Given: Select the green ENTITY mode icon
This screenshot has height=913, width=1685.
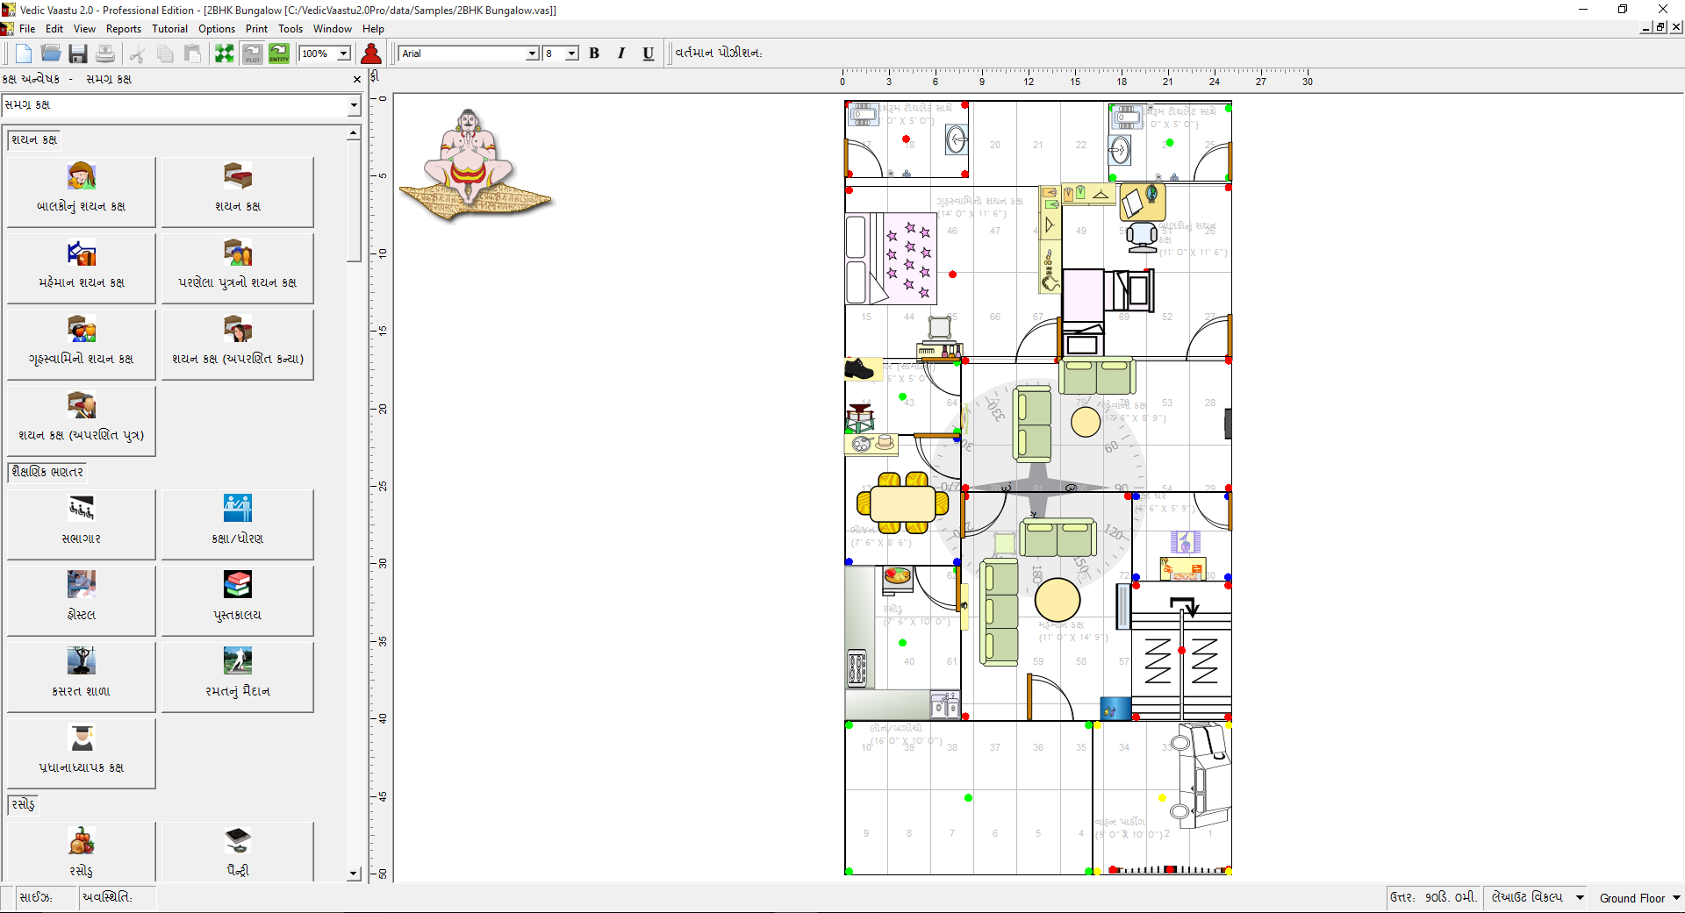Looking at the screenshot, I should pos(279,53).
